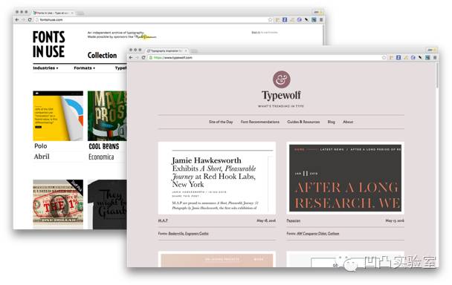The width and height of the screenshot is (452, 285).
Task: Click the Typewolf wordmark heading
Action: click(x=281, y=95)
